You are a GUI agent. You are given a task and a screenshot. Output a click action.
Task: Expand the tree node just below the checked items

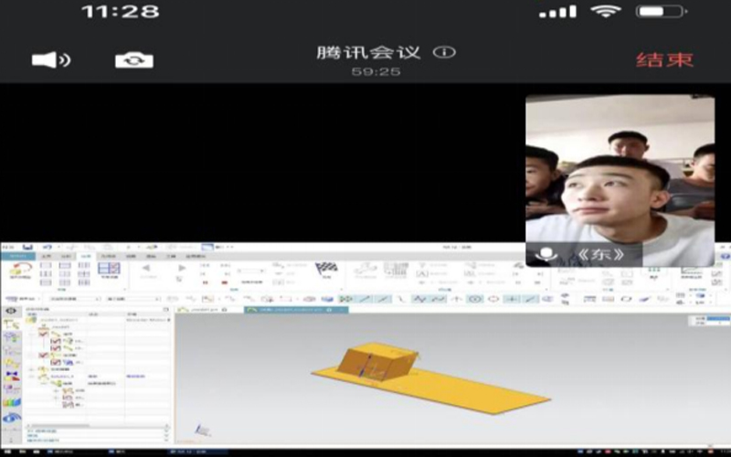32,369
